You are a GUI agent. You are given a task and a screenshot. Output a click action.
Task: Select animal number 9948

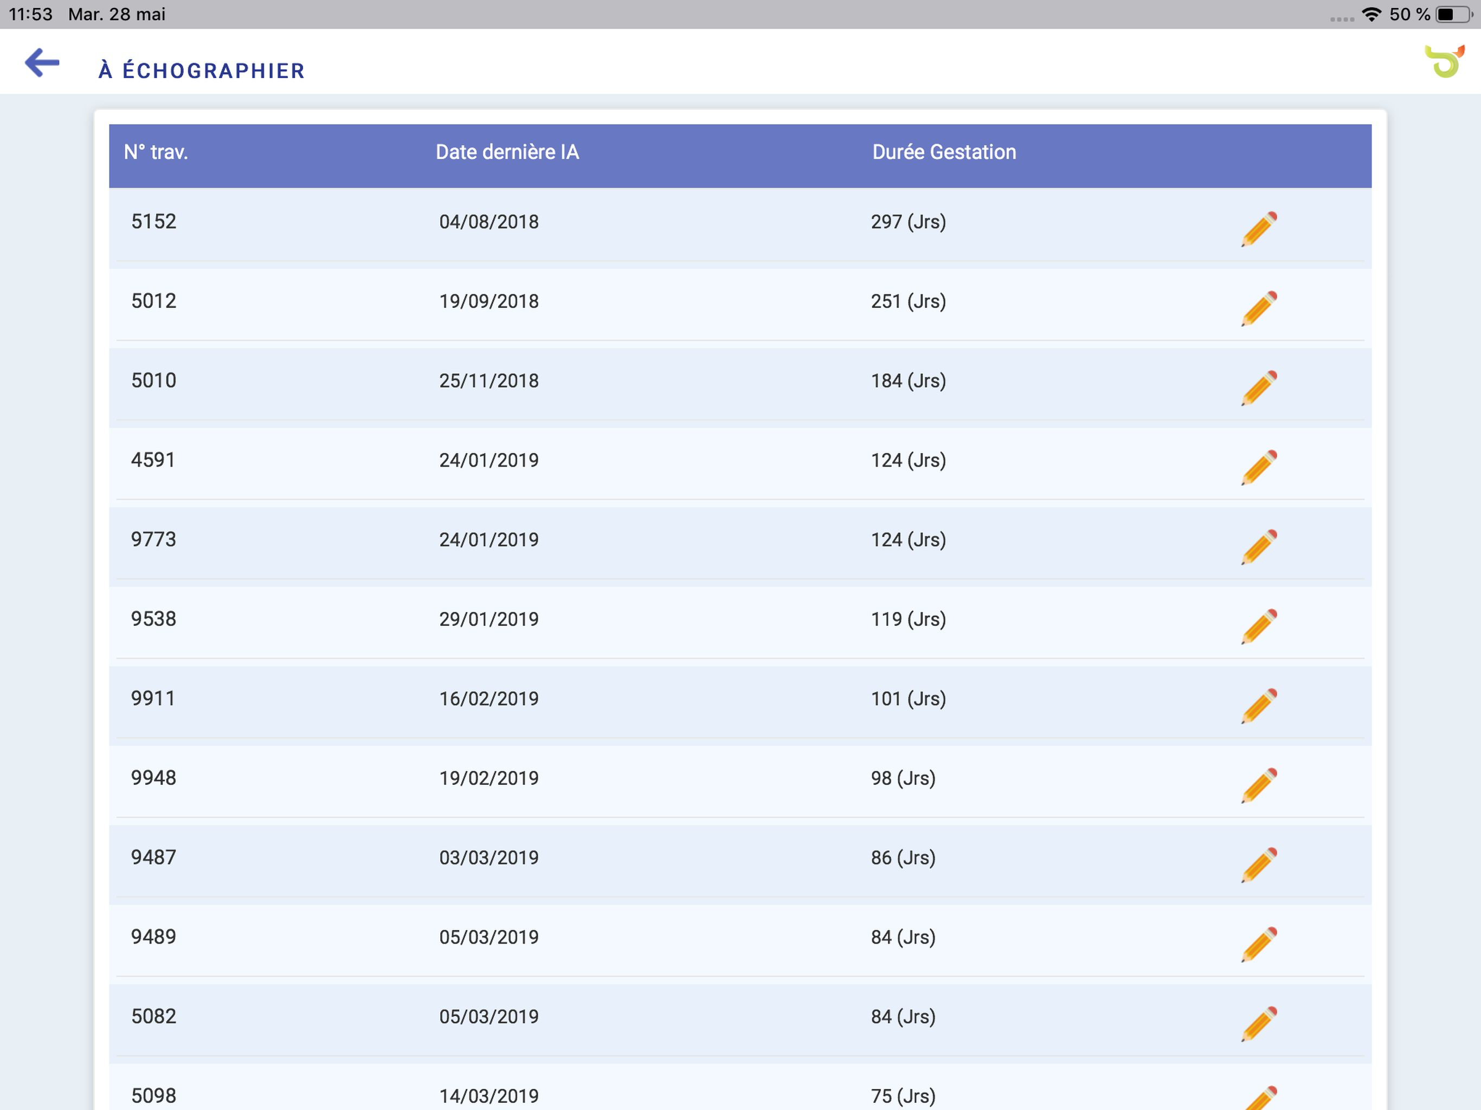tap(154, 778)
